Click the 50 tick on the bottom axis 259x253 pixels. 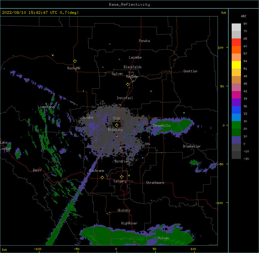[x=154, y=249]
